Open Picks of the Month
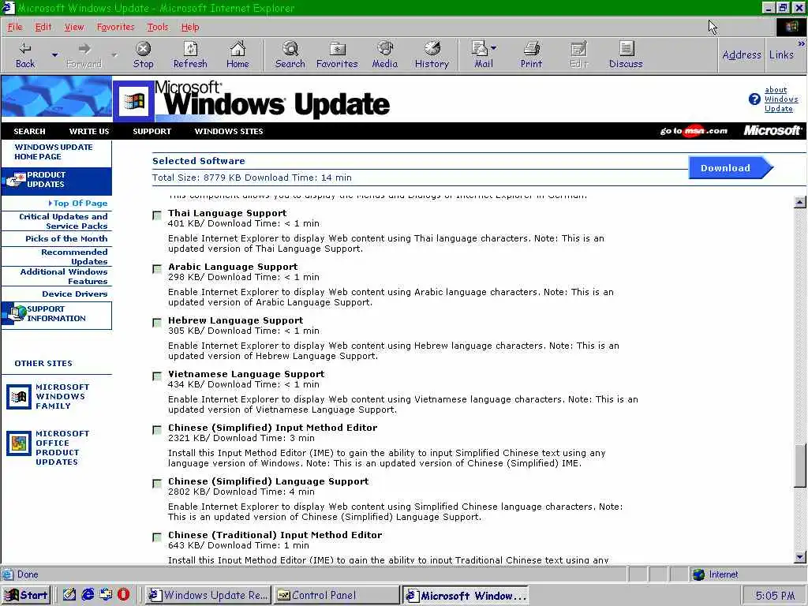808x606 pixels. (66, 238)
